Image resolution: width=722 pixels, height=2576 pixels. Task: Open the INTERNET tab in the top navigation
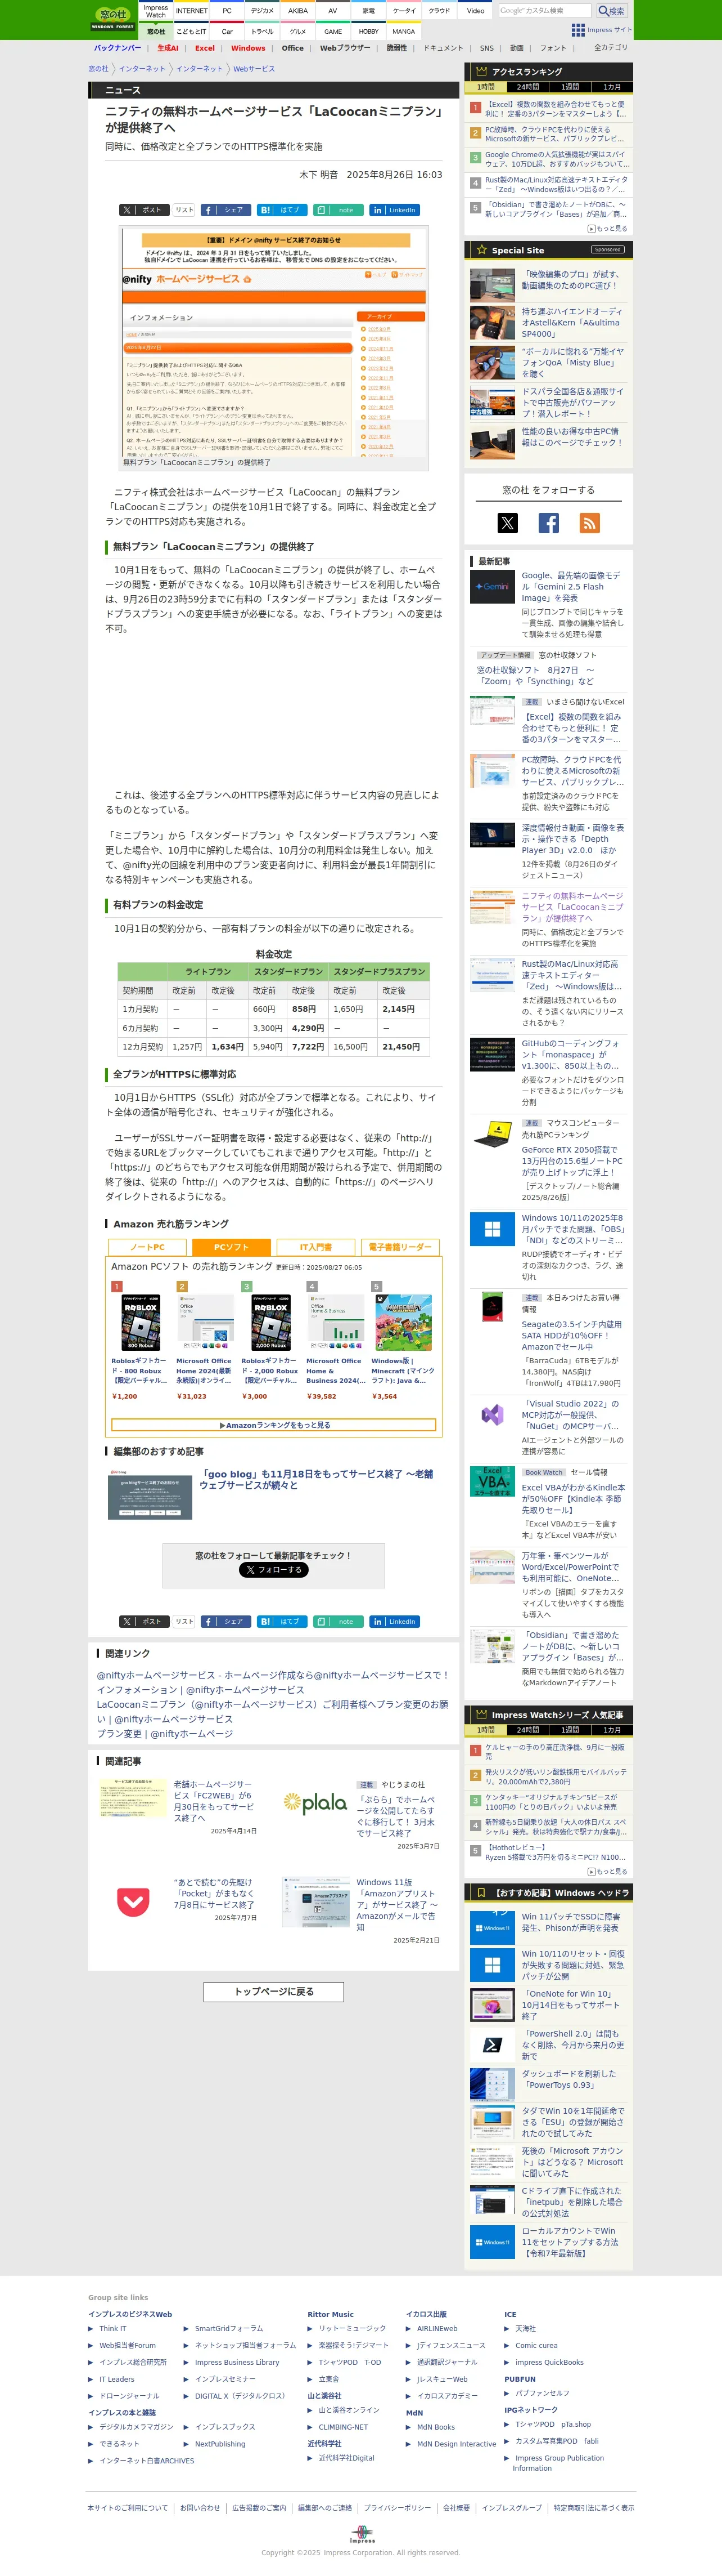192,11
